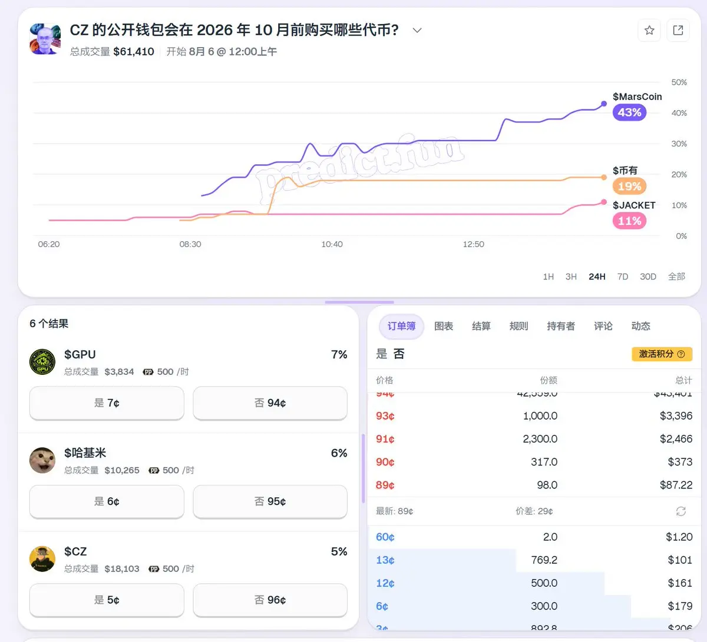707x642 pixels.
Task: Click the $CZ token avatar
Action: (42, 559)
